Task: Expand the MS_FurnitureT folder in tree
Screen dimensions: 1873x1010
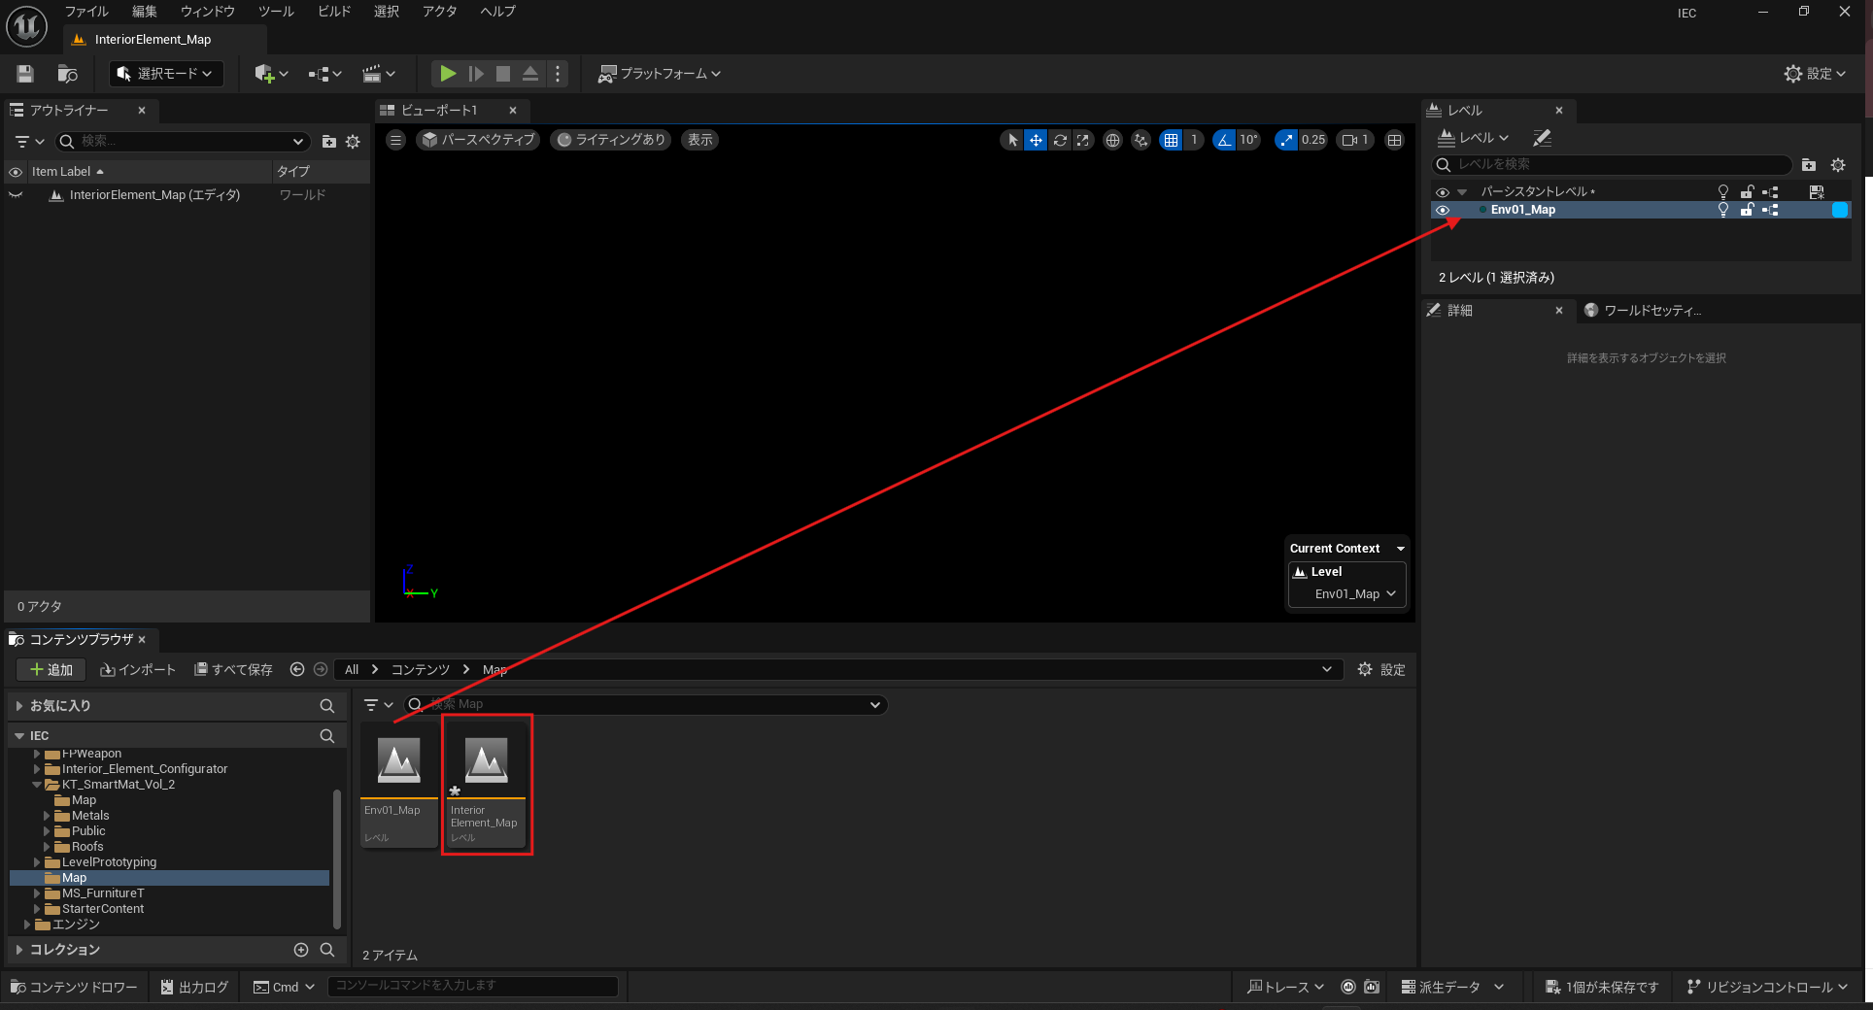Action: (x=37, y=893)
